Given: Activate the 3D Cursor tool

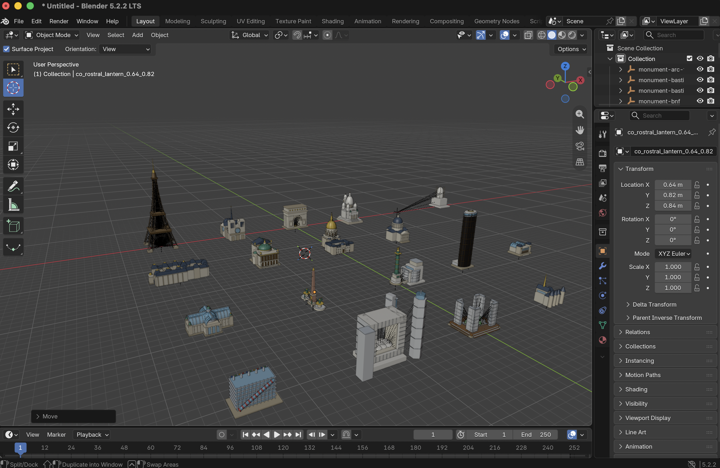Looking at the screenshot, I should [13, 88].
